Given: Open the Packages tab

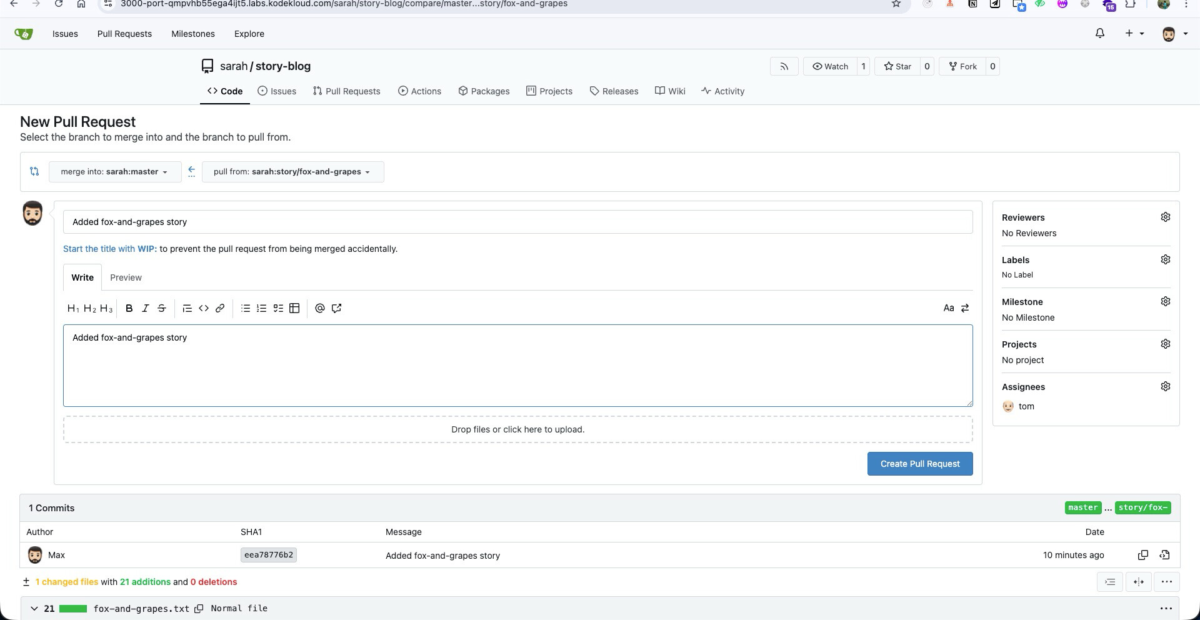Looking at the screenshot, I should [x=484, y=91].
